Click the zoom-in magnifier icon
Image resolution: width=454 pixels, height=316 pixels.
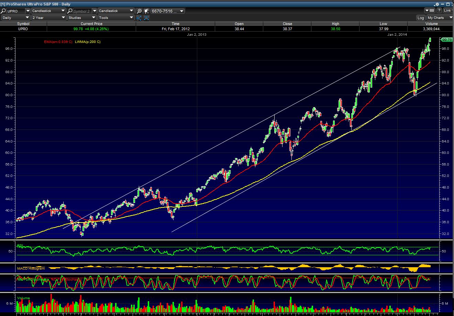139,11
